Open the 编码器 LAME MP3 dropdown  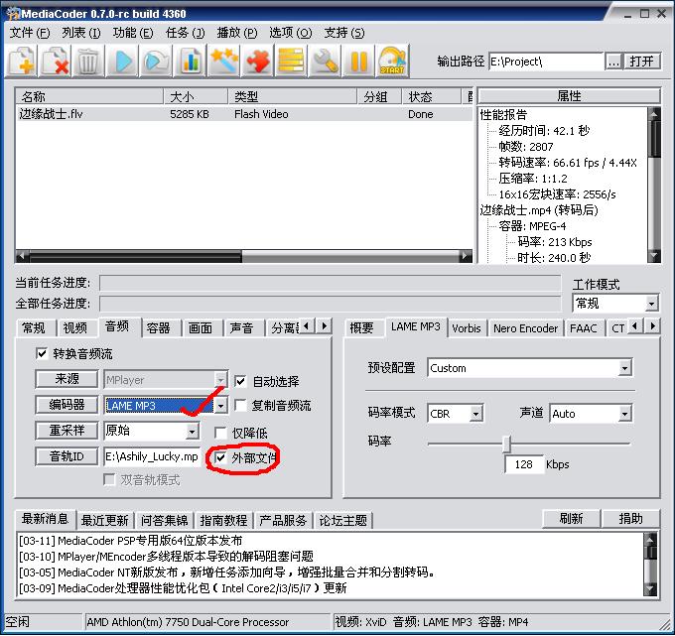(x=220, y=405)
